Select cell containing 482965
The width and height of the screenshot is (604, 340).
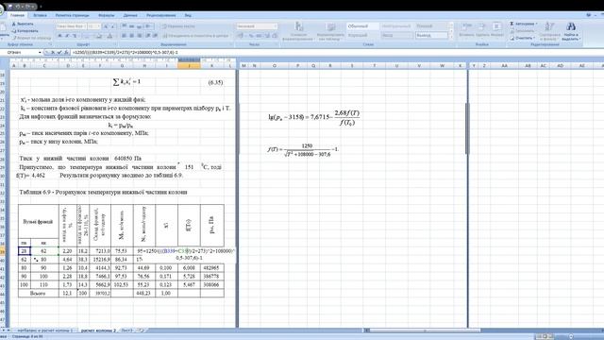tap(211, 267)
